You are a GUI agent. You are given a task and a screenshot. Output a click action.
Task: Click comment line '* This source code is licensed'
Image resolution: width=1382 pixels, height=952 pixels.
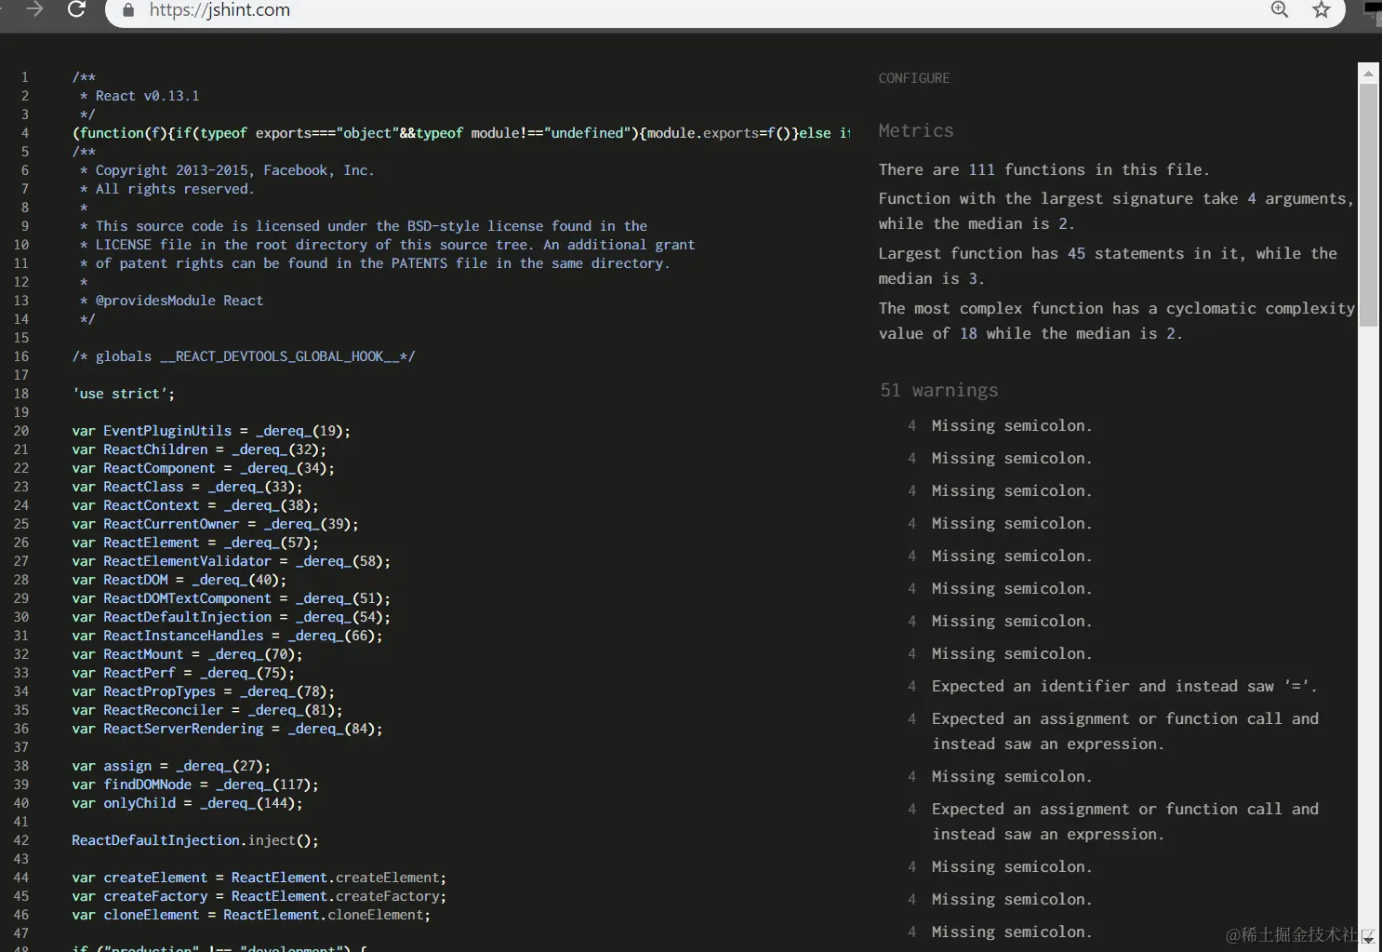363,226
